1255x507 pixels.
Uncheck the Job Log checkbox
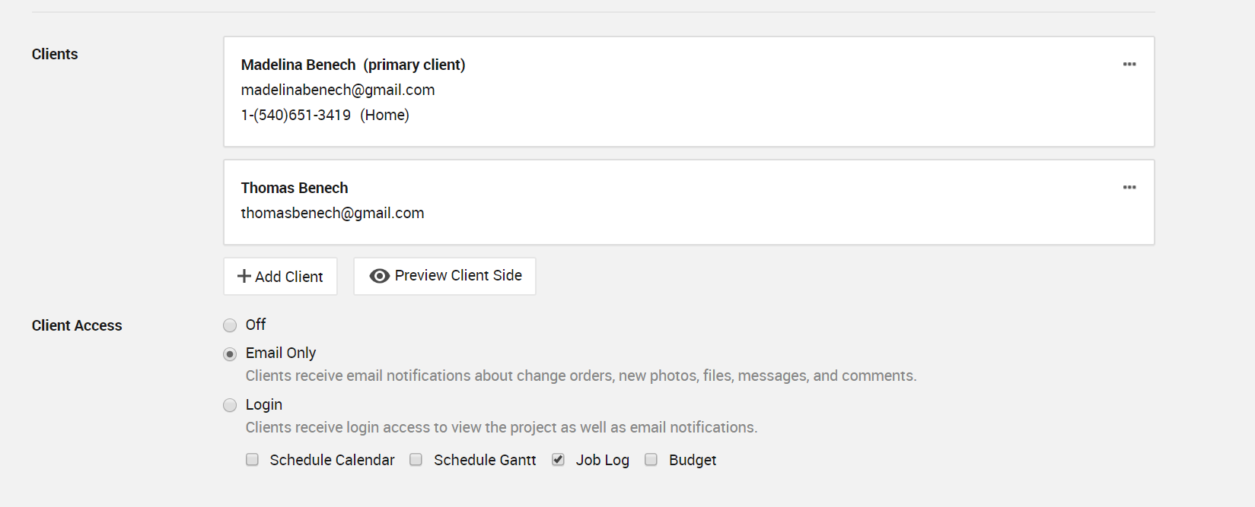pos(559,460)
